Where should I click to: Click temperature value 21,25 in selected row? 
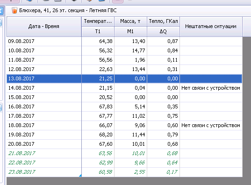106,78
